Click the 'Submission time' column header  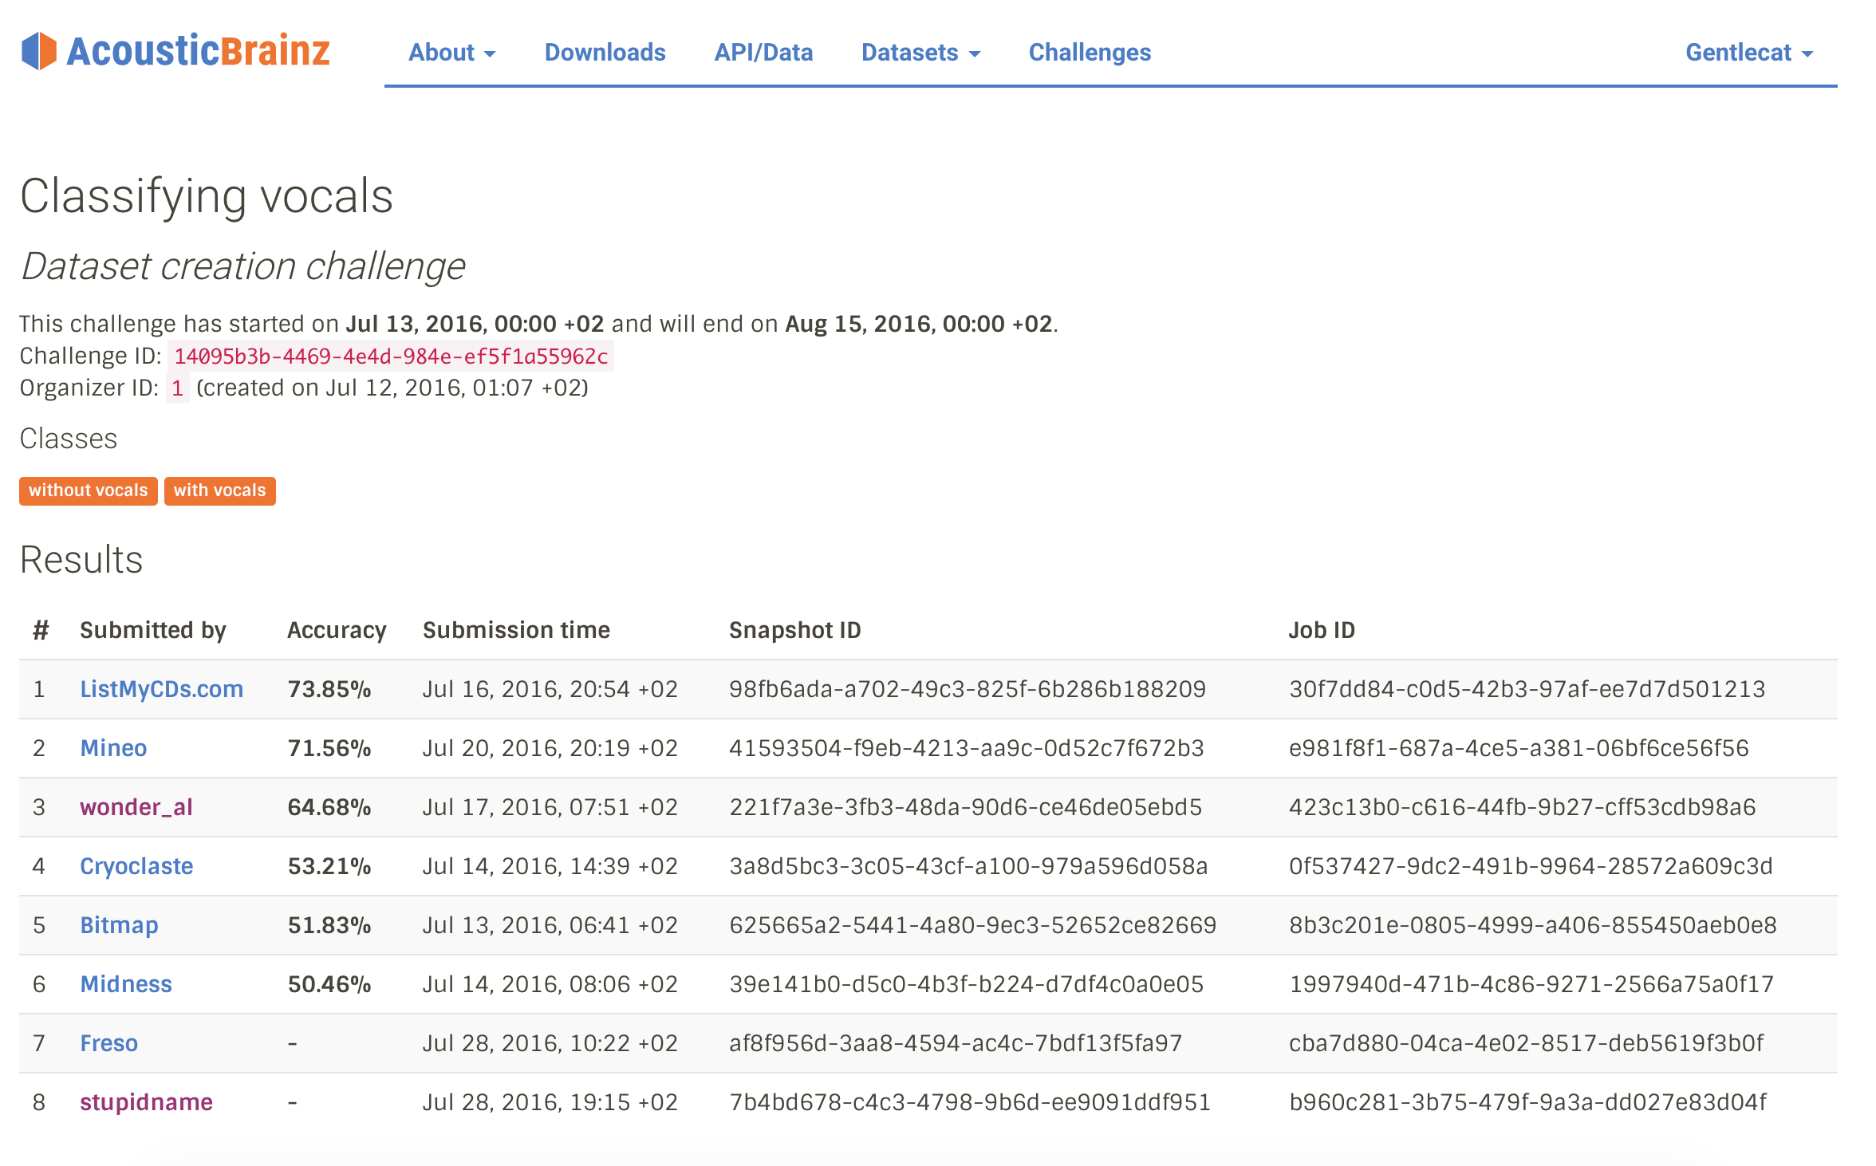point(516,630)
